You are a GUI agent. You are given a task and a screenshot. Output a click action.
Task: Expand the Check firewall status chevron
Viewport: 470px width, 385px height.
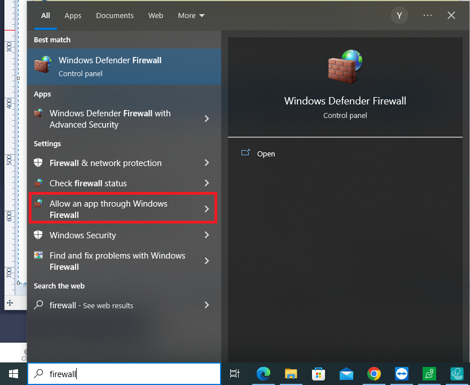point(207,183)
